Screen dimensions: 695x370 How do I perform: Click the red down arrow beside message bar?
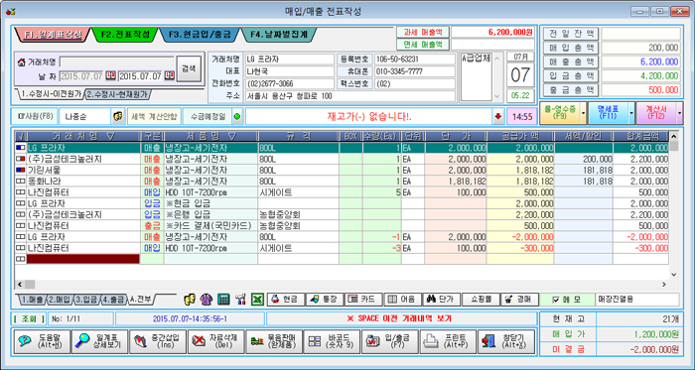(498, 117)
